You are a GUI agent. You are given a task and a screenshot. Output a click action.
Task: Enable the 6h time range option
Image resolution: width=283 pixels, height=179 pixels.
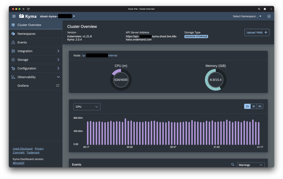point(260,106)
